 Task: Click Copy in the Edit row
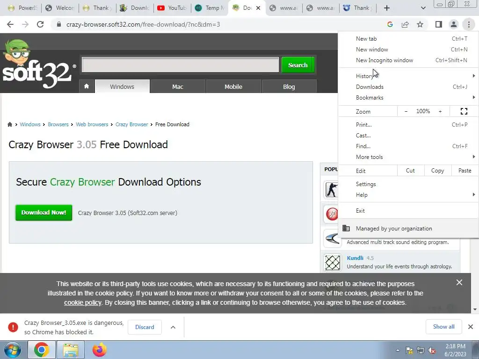pos(438,171)
